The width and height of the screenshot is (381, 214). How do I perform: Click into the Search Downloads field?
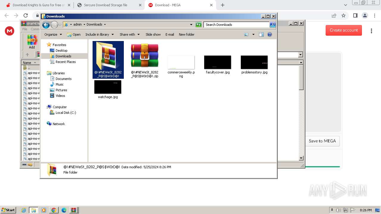pyautogui.click(x=237, y=25)
